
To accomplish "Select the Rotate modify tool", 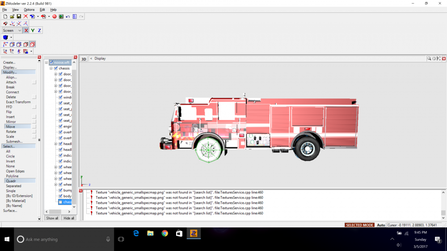I will (11, 132).
